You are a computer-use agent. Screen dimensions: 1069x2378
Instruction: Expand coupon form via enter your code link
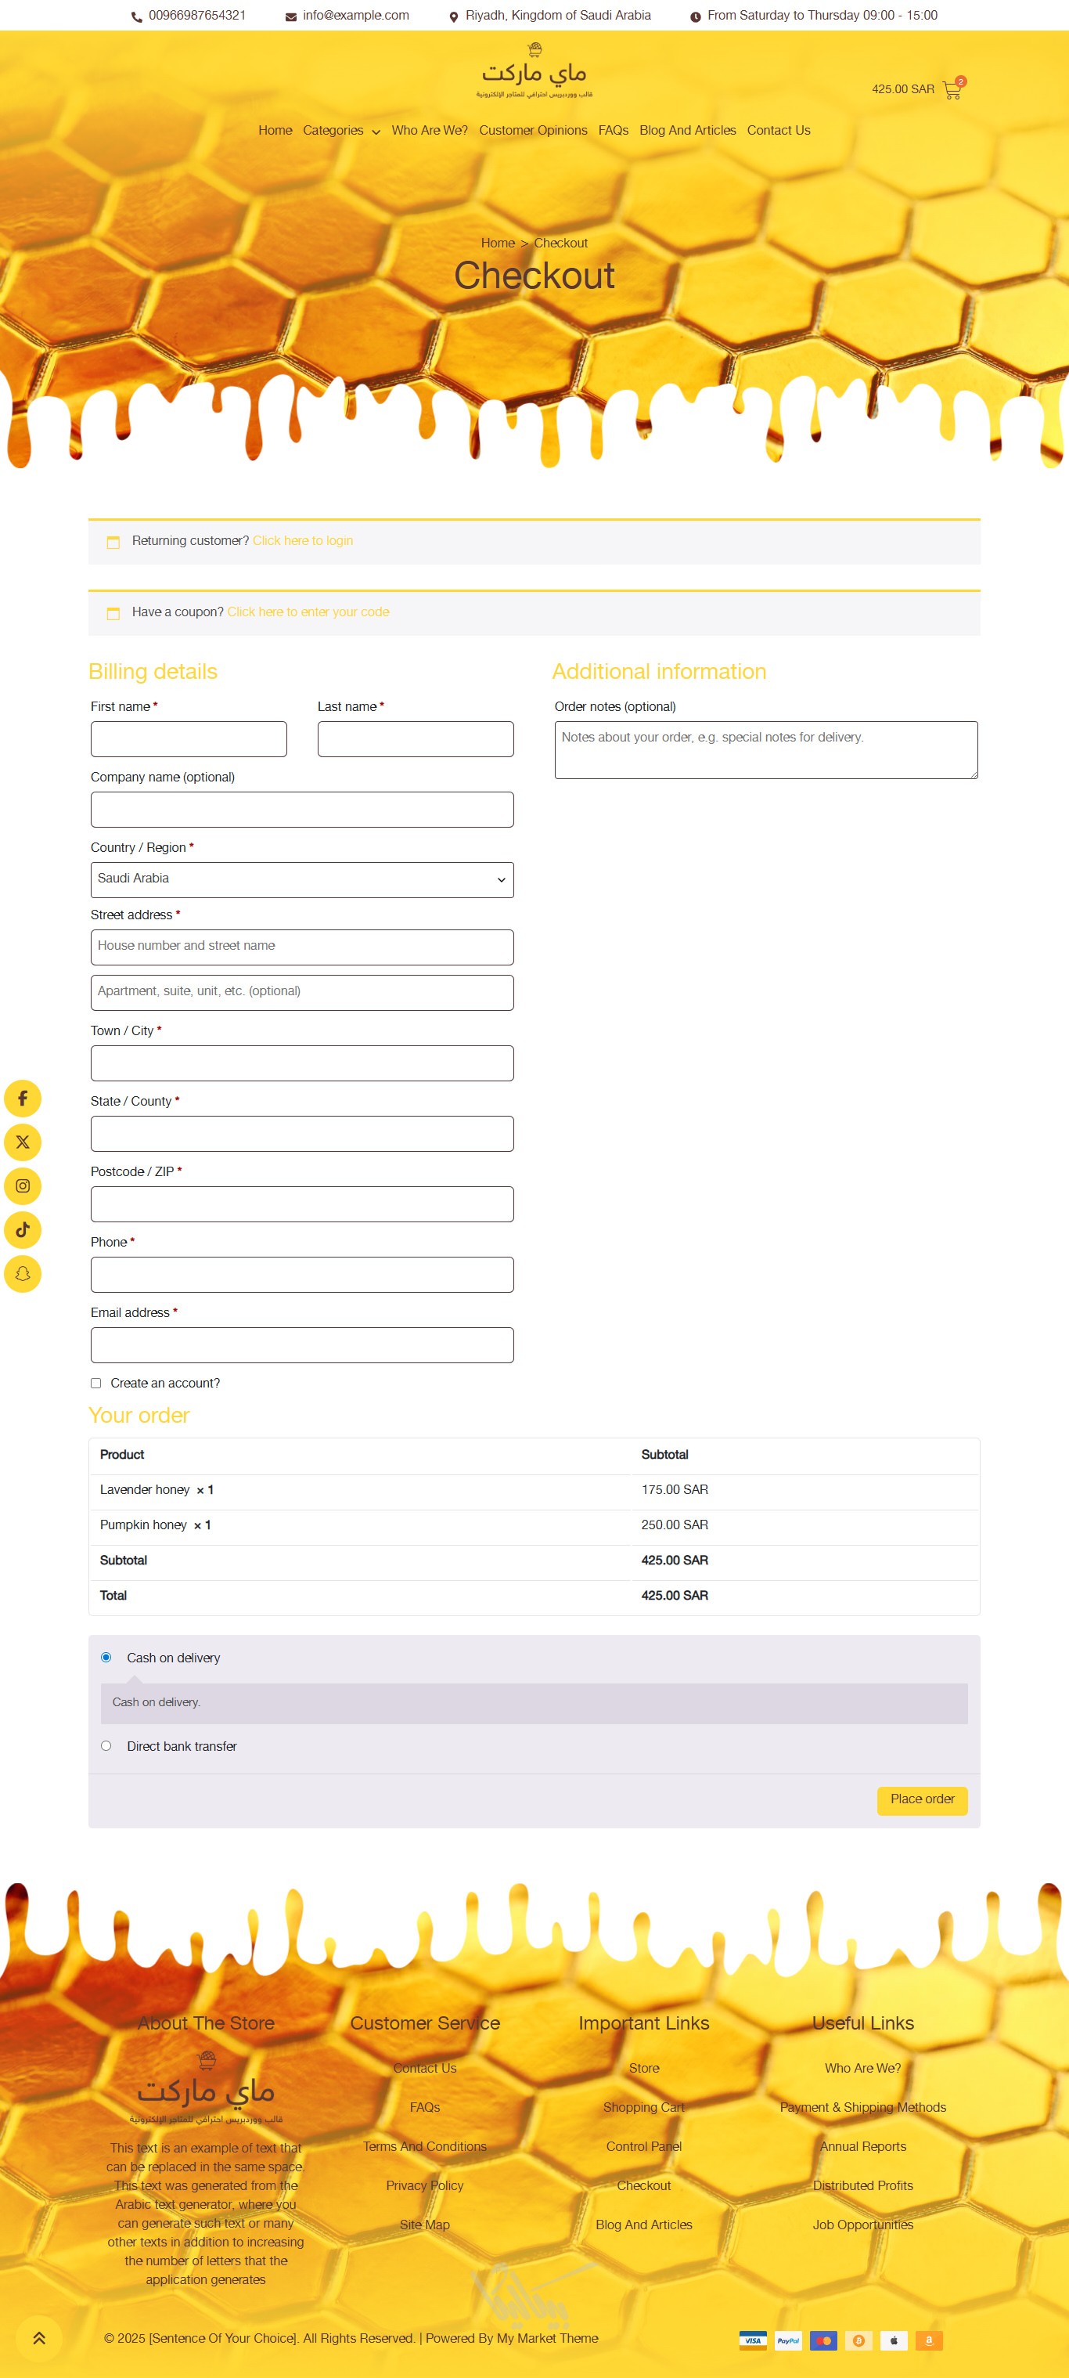tap(308, 612)
